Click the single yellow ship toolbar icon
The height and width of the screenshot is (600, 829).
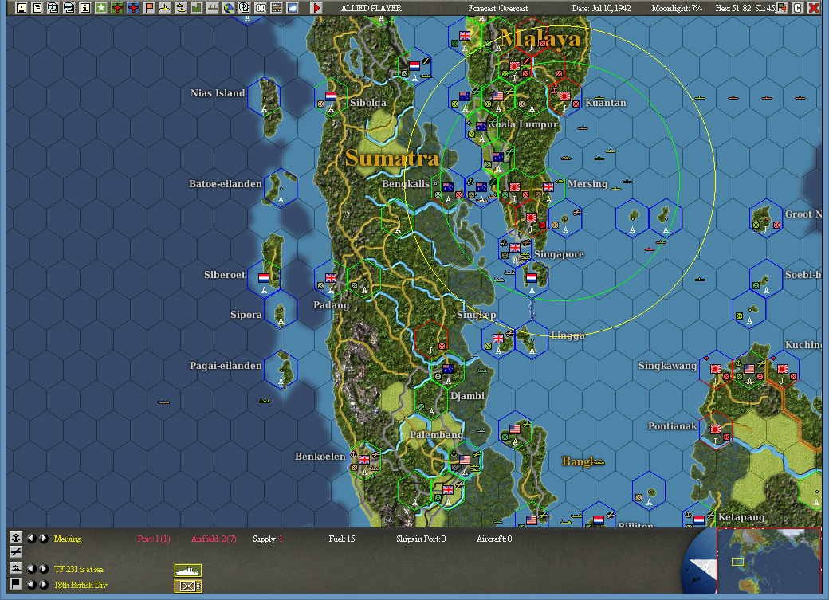[x=165, y=7]
